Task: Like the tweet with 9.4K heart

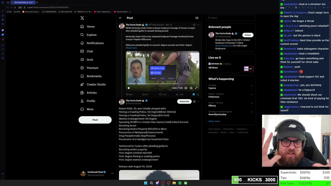Action: pyautogui.click(x=163, y=95)
